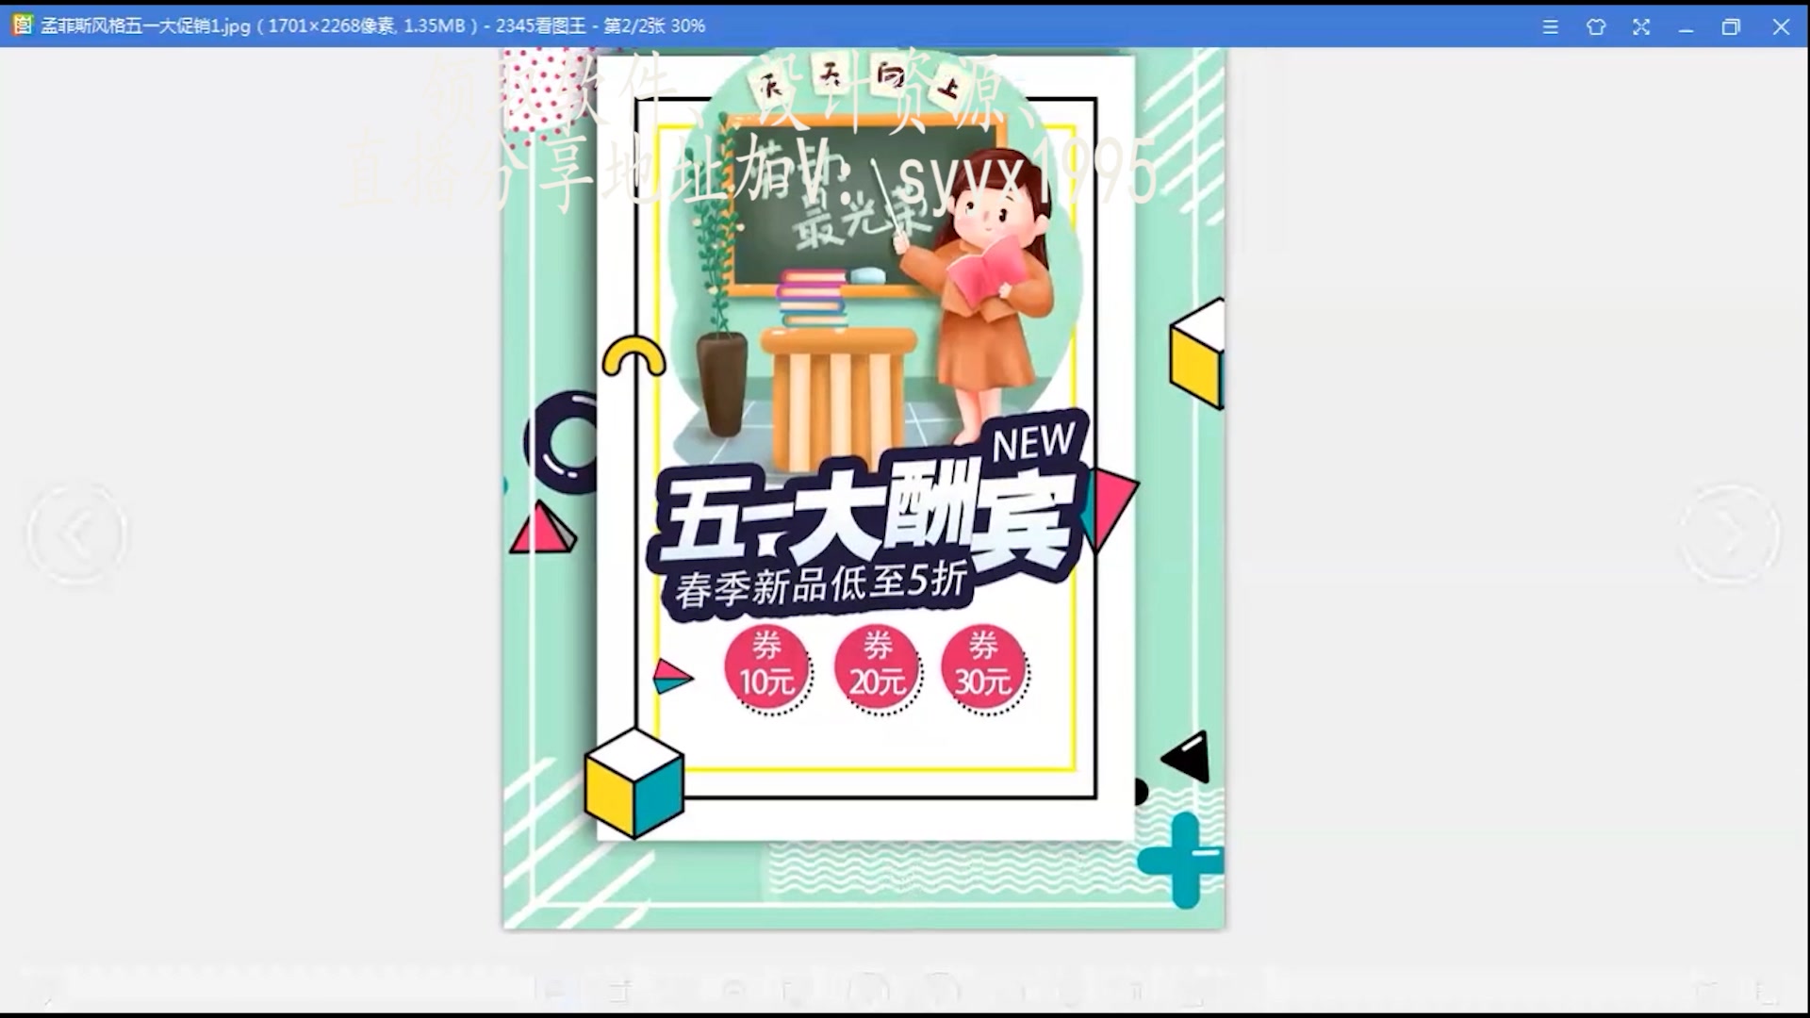Click the shirt-shaped skin icon

coord(1596,26)
